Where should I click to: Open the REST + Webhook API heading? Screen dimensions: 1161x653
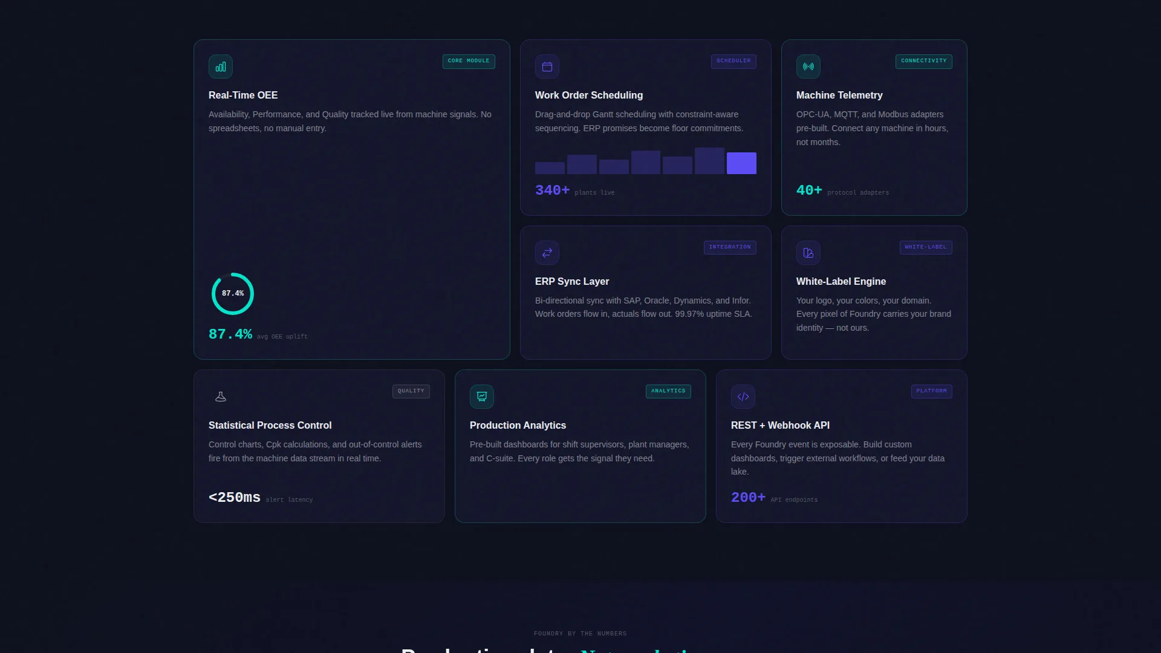pyautogui.click(x=780, y=425)
